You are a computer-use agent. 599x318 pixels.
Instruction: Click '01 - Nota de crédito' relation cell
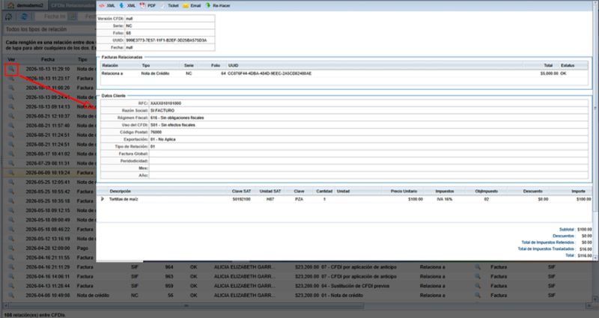tap(342, 296)
